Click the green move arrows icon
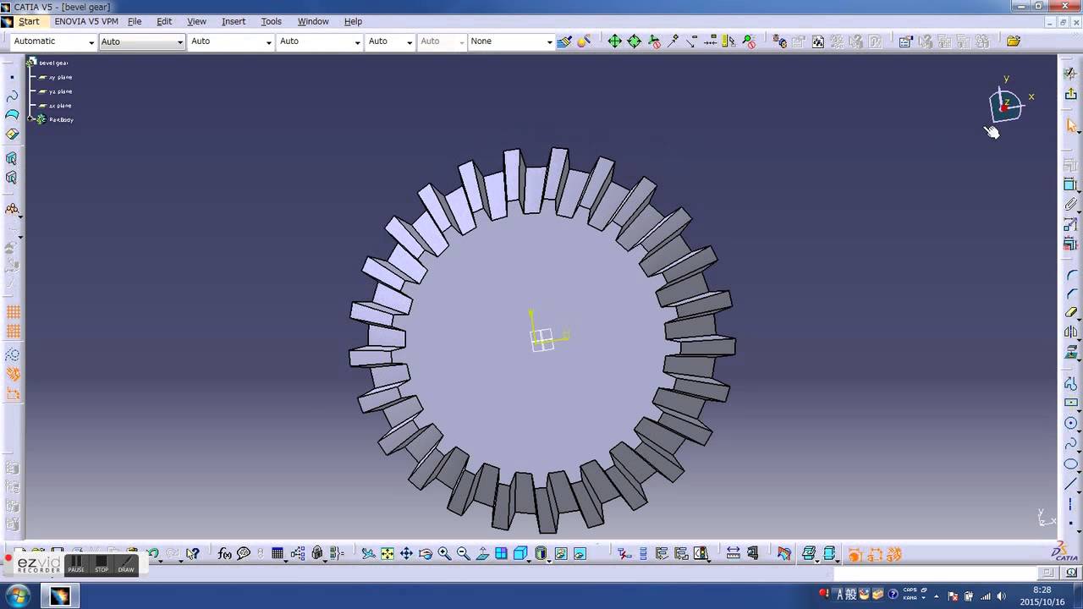The width and height of the screenshot is (1083, 609). point(615,41)
